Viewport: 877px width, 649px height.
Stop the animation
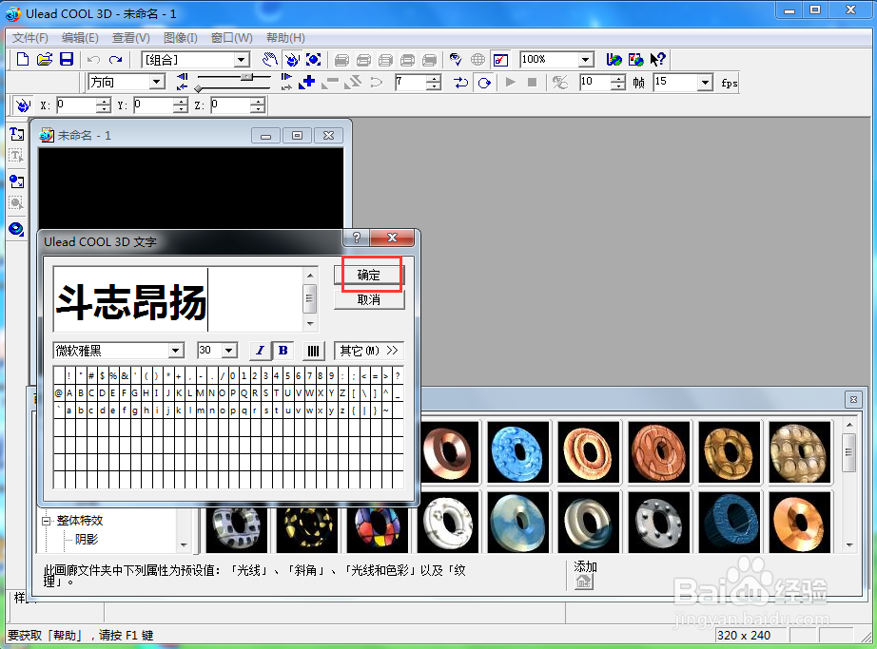[x=532, y=83]
